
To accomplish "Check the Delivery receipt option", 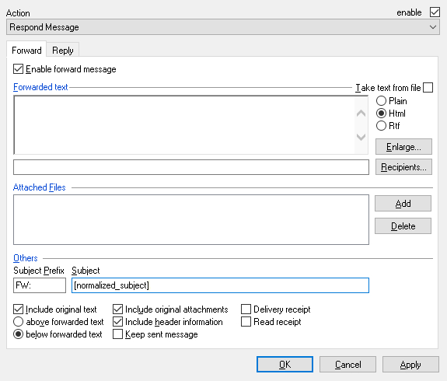I will 246,309.
